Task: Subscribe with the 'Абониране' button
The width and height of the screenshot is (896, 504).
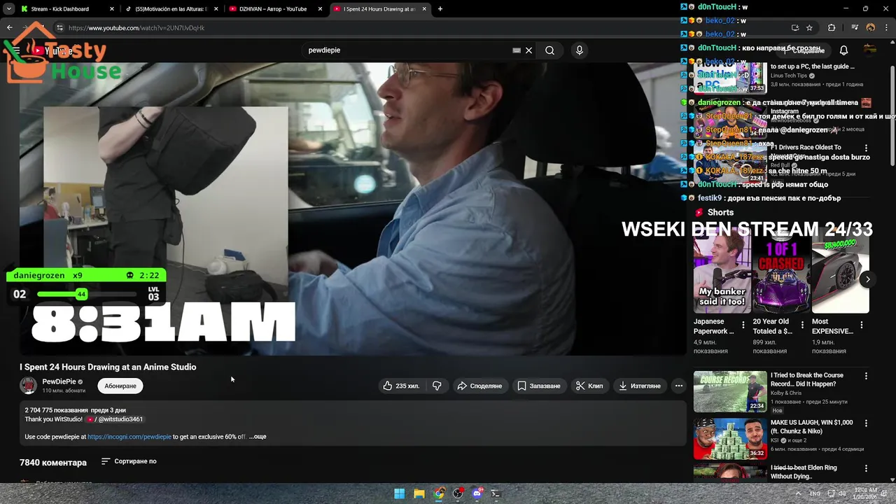Action: 120,386
